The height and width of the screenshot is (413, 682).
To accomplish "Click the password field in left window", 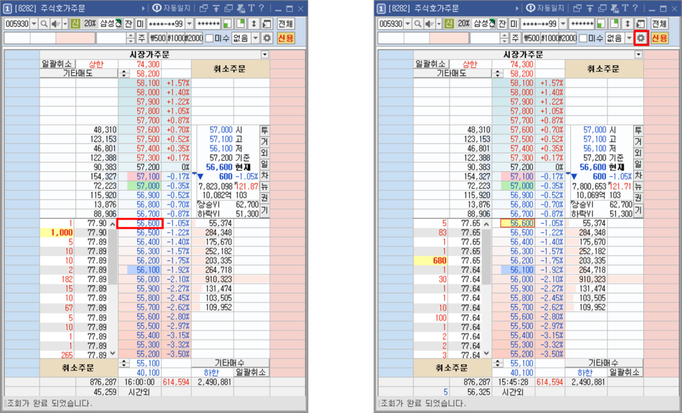I will point(208,24).
